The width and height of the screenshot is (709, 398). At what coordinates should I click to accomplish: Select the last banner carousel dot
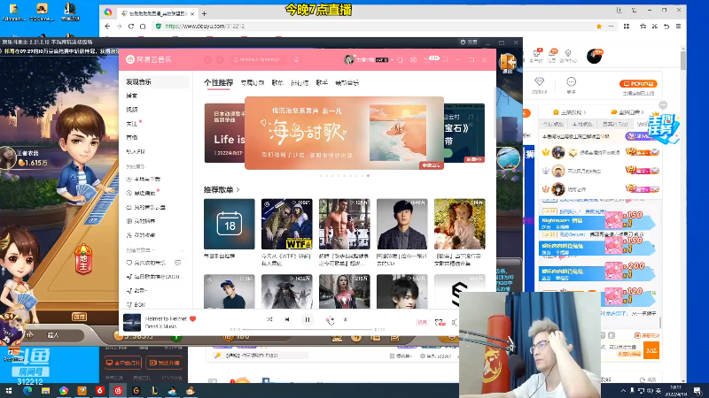click(x=368, y=176)
